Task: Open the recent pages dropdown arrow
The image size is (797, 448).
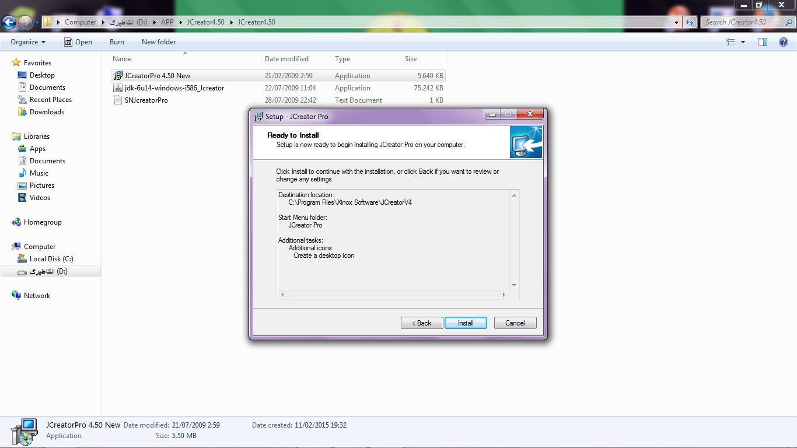Action: pyautogui.click(x=37, y=23)
